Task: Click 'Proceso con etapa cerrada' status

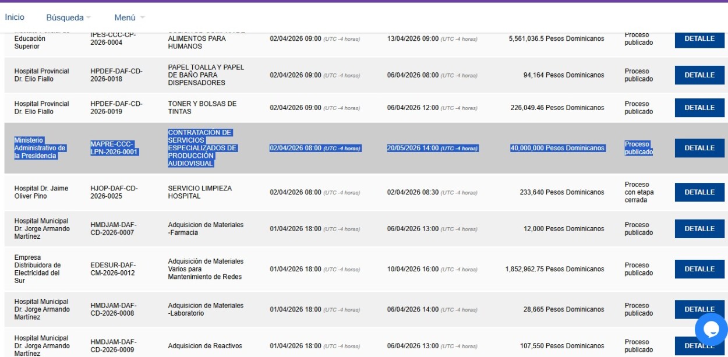Action: (x=638, y=192)
